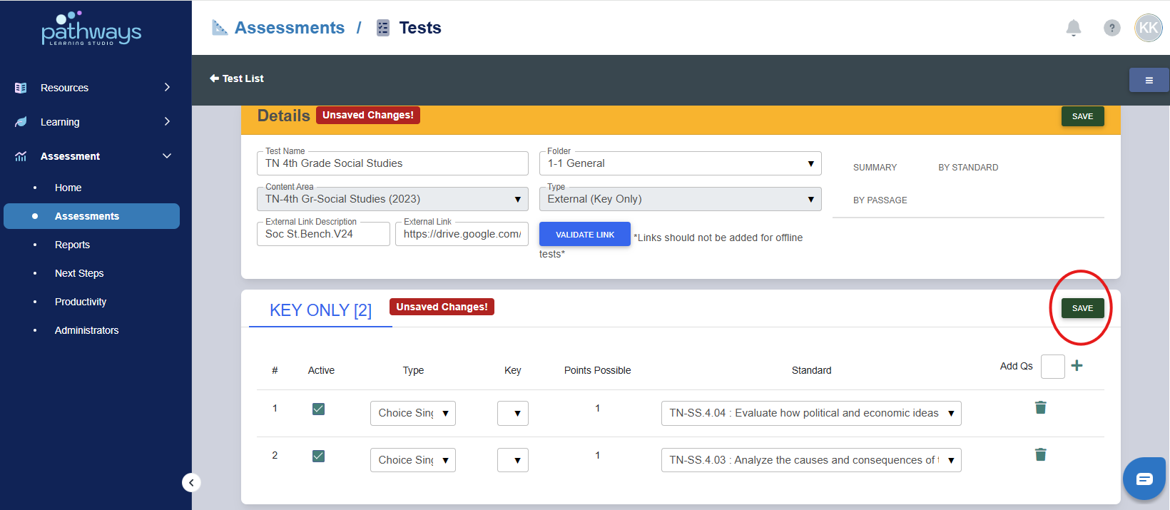Open Administrators in the sidebar
Viewport: 1170px width, 510px height.
pos(86,330)
